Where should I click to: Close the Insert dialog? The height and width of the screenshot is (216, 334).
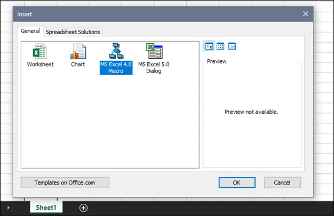pyautogui.click(x=306, y=14)
